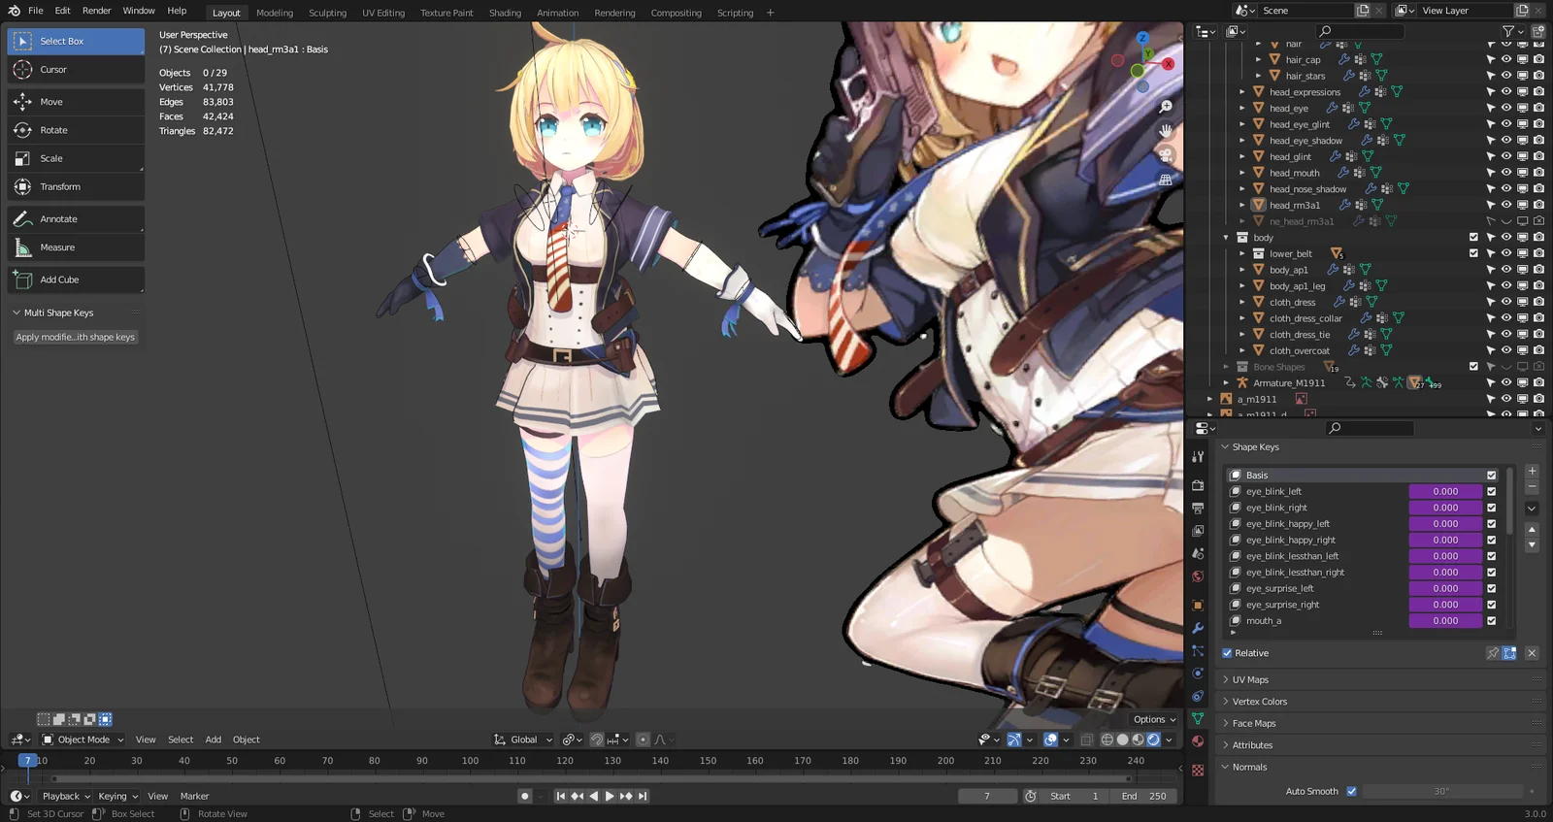Choose the Rotate tool
Viewport: 1553px width, 822px height.
76,130
